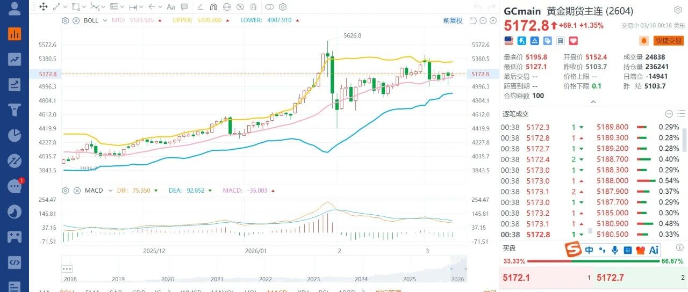This screenshot has height=292, width=688.
Task: Open the candlestick chart icon in left sidebar
Action: (15, 33)
